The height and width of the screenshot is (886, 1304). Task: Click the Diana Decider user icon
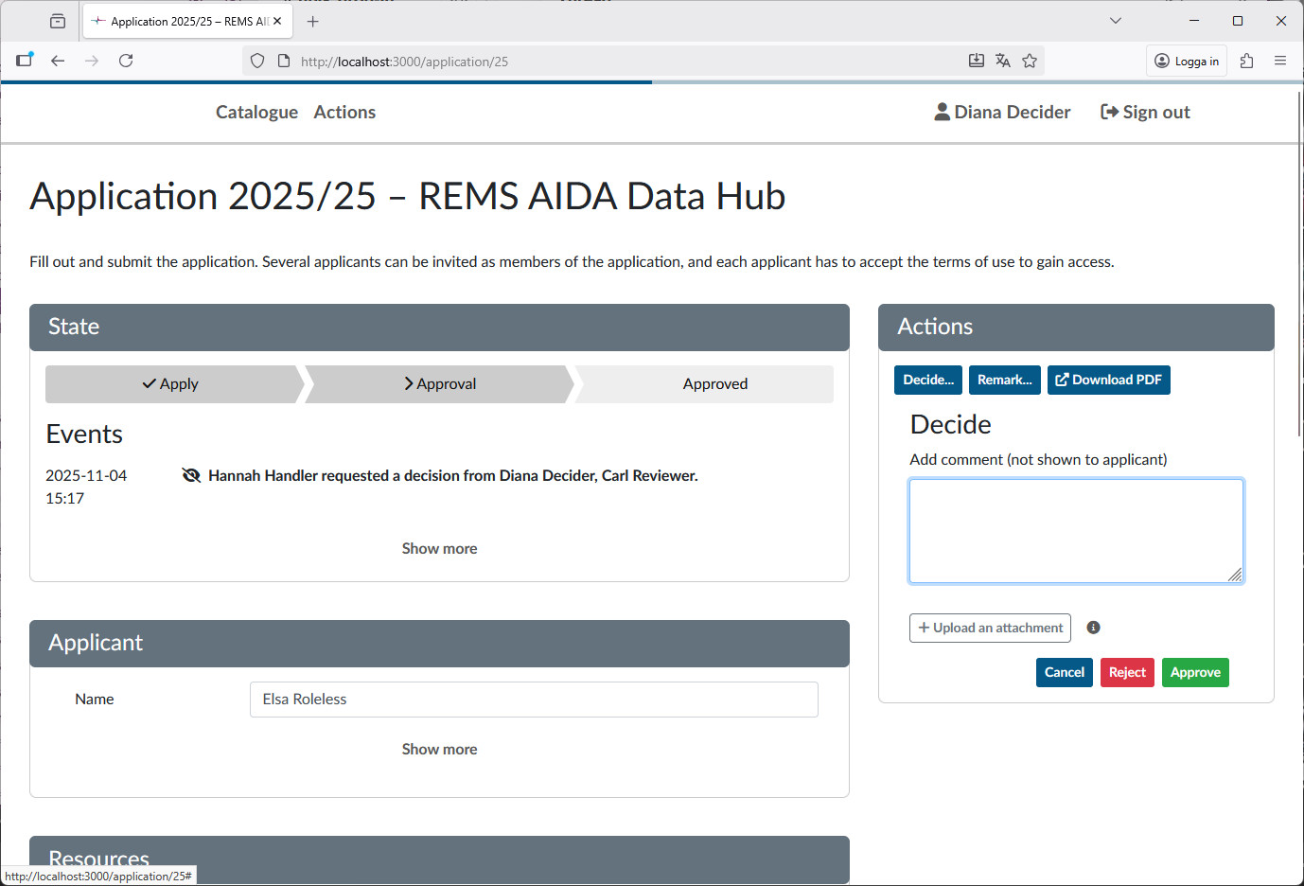coord(942,112)
